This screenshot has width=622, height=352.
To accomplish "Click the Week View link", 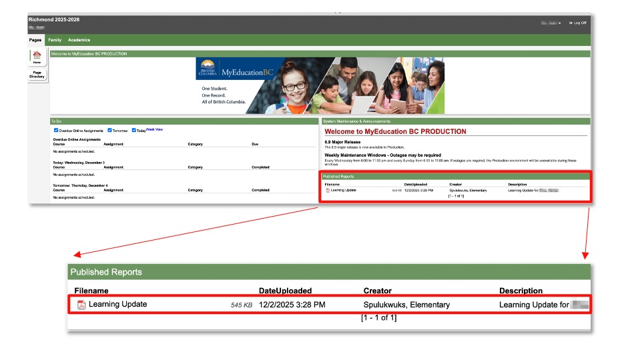I will click(154, 129).
